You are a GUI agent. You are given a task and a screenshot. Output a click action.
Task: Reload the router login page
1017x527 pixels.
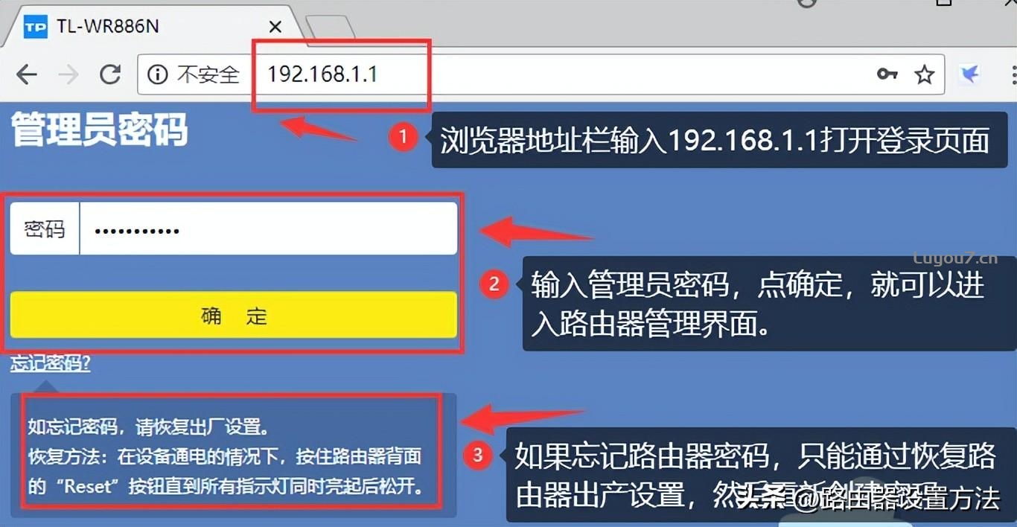110,74
